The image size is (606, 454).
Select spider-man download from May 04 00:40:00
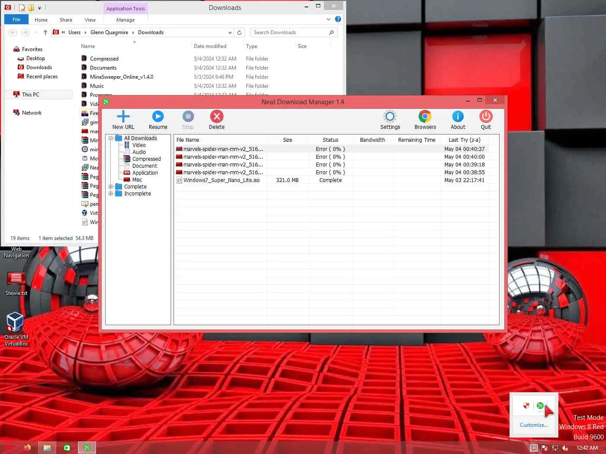click(332, 157)
